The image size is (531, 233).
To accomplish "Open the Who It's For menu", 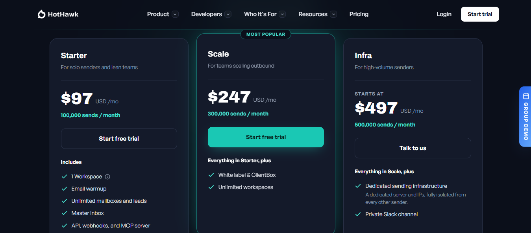I will coord(265,14).
